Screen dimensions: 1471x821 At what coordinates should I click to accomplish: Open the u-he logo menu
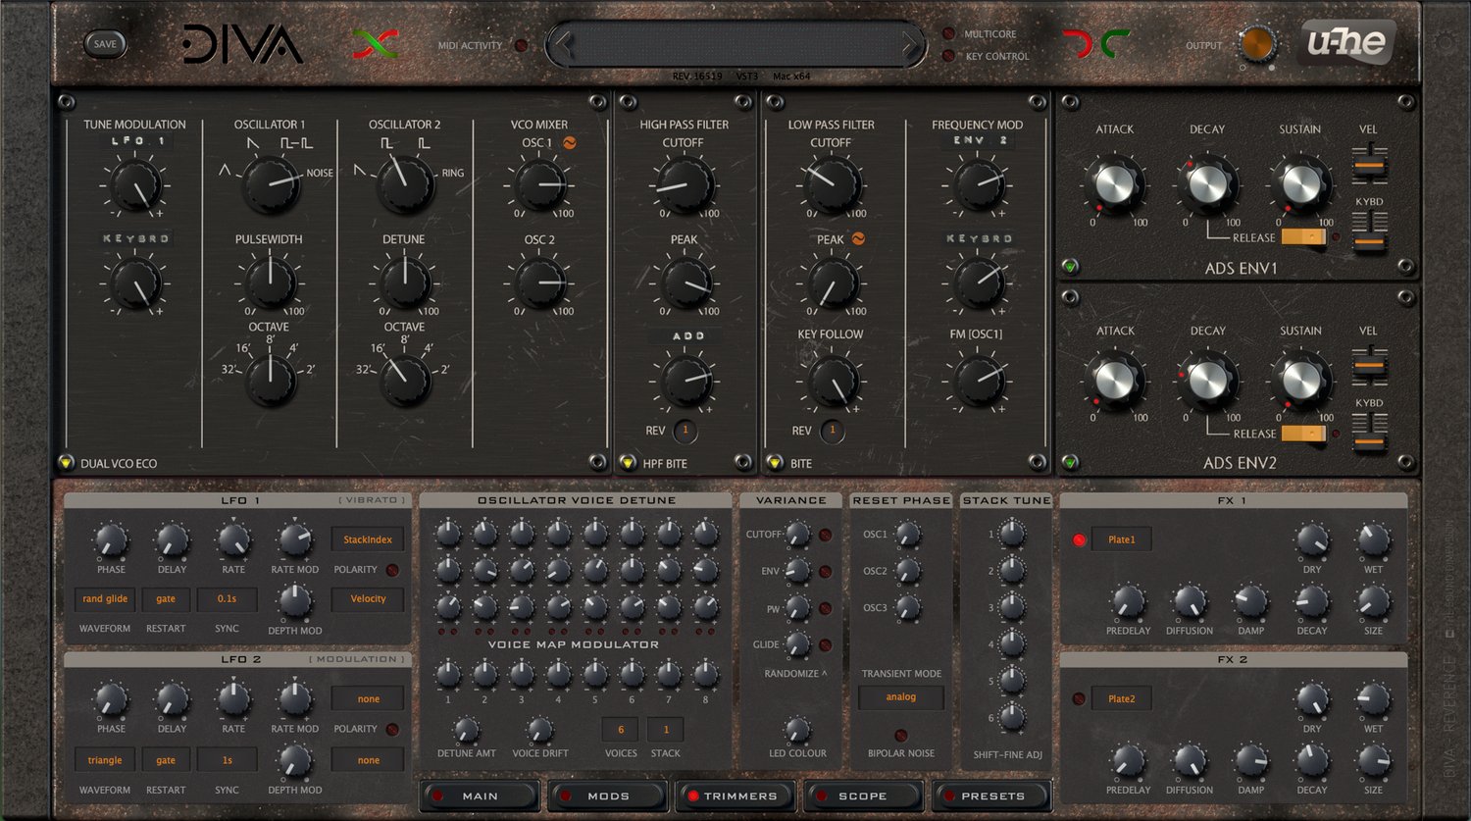1346,42
